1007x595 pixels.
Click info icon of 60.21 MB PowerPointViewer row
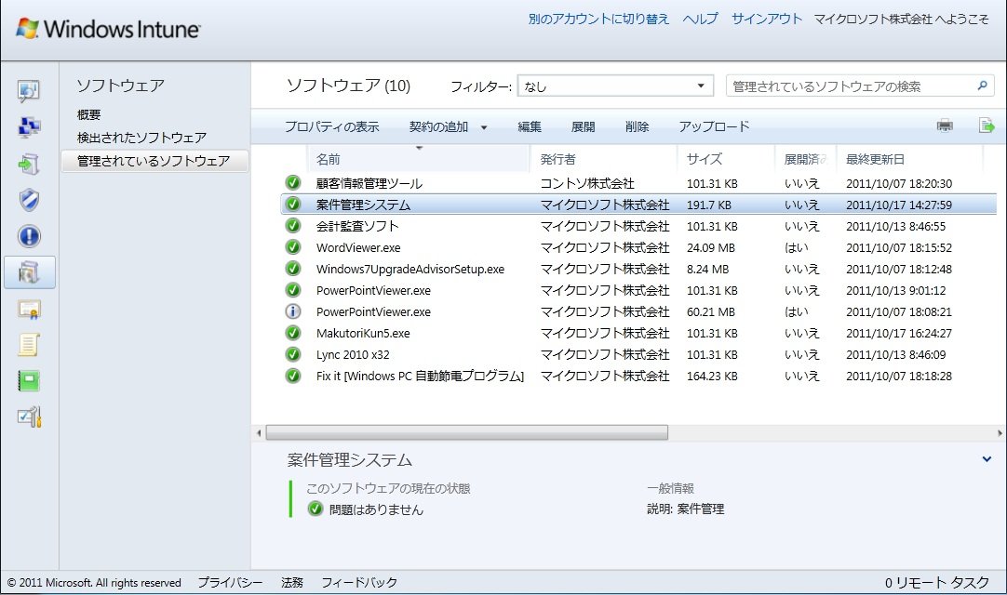click(293, 311)
